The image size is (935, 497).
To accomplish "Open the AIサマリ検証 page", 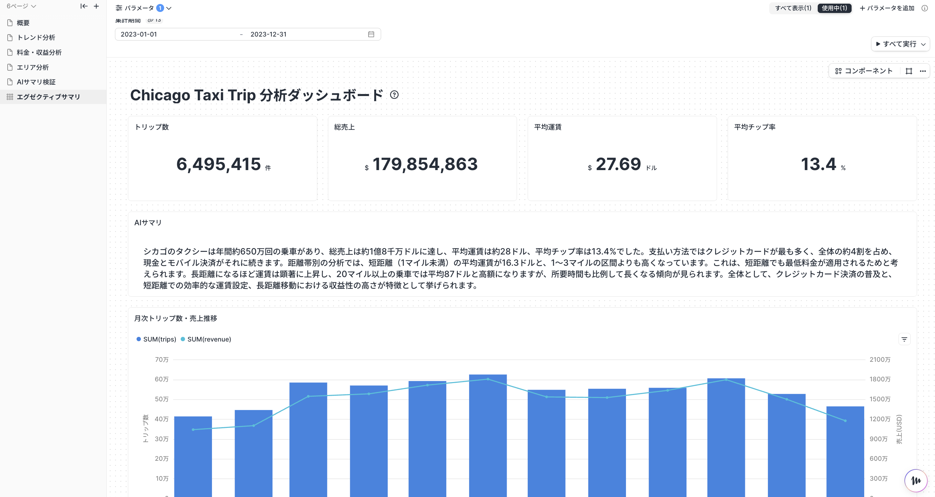I will coord(53,82).
